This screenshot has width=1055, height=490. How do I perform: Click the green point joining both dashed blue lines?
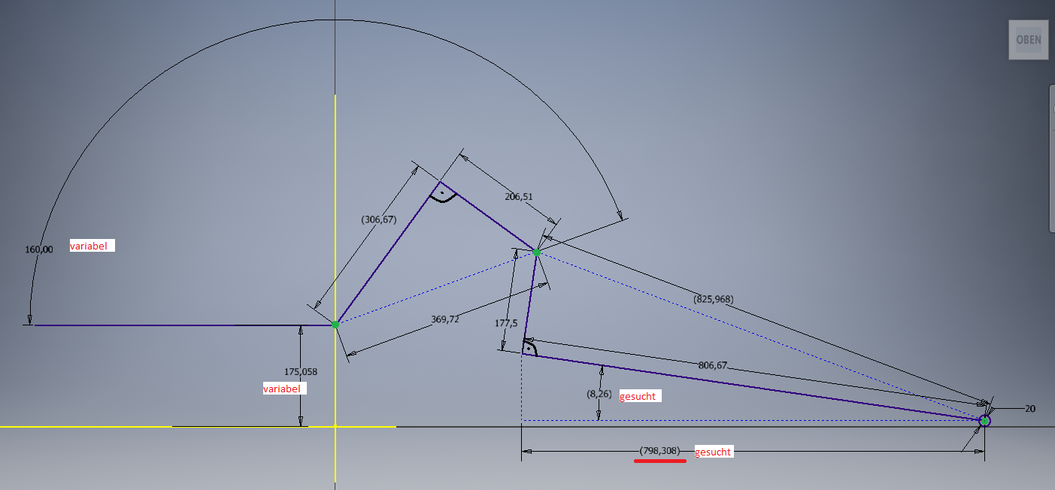[x=537, y=252]
